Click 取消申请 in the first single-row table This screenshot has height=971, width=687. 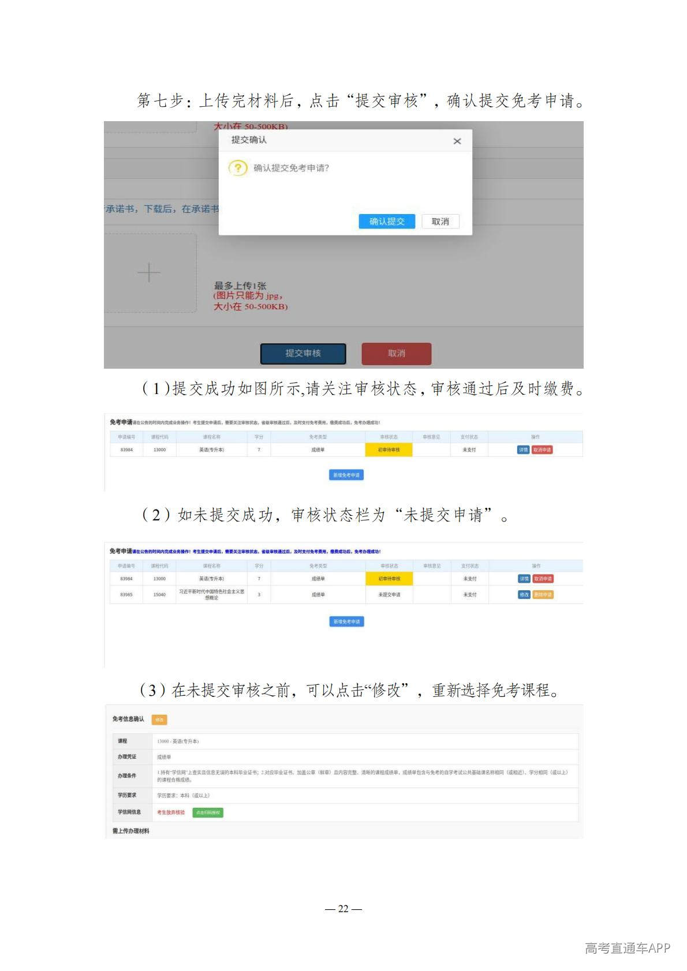coord(542,449)
